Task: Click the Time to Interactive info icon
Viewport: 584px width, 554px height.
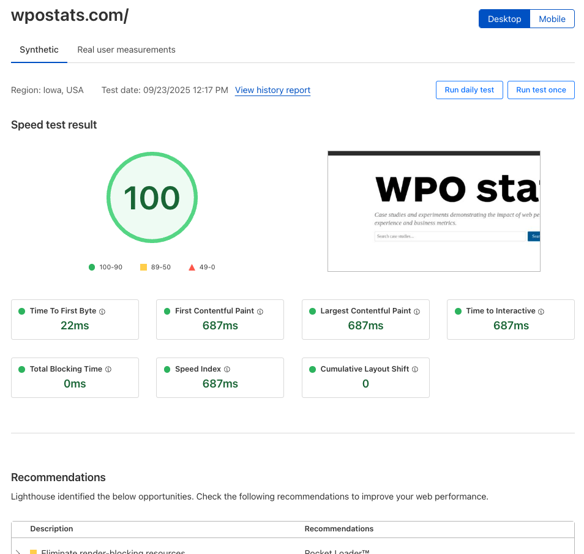Action: [541, 312]
